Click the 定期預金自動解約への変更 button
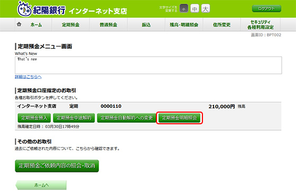Image resolution: width=296 pixels, height=193 pixels. 126,118
